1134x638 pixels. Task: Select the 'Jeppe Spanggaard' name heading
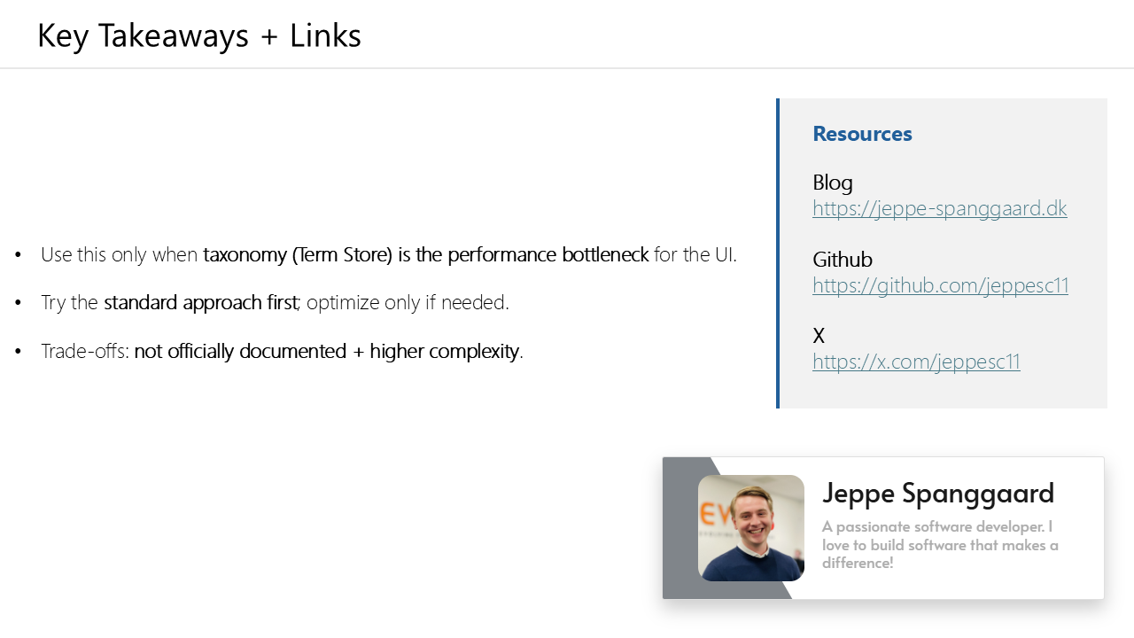coord(938,493)
